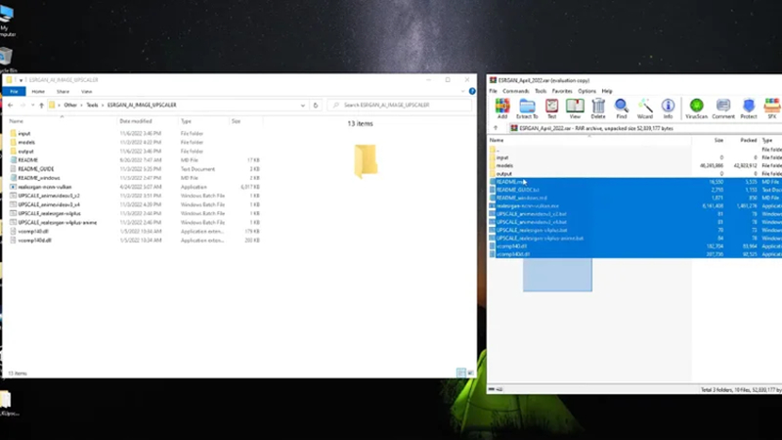Image resolution: width=782 pixels, height=440 pixels.
Task: Switch Explorer to large icons view
Action: (x=470, y=373)
